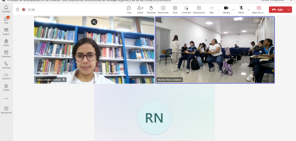Open Copilot from the sidebar
Image resolution: width=296 pixels, height=141 pixels.
[6, 87]
